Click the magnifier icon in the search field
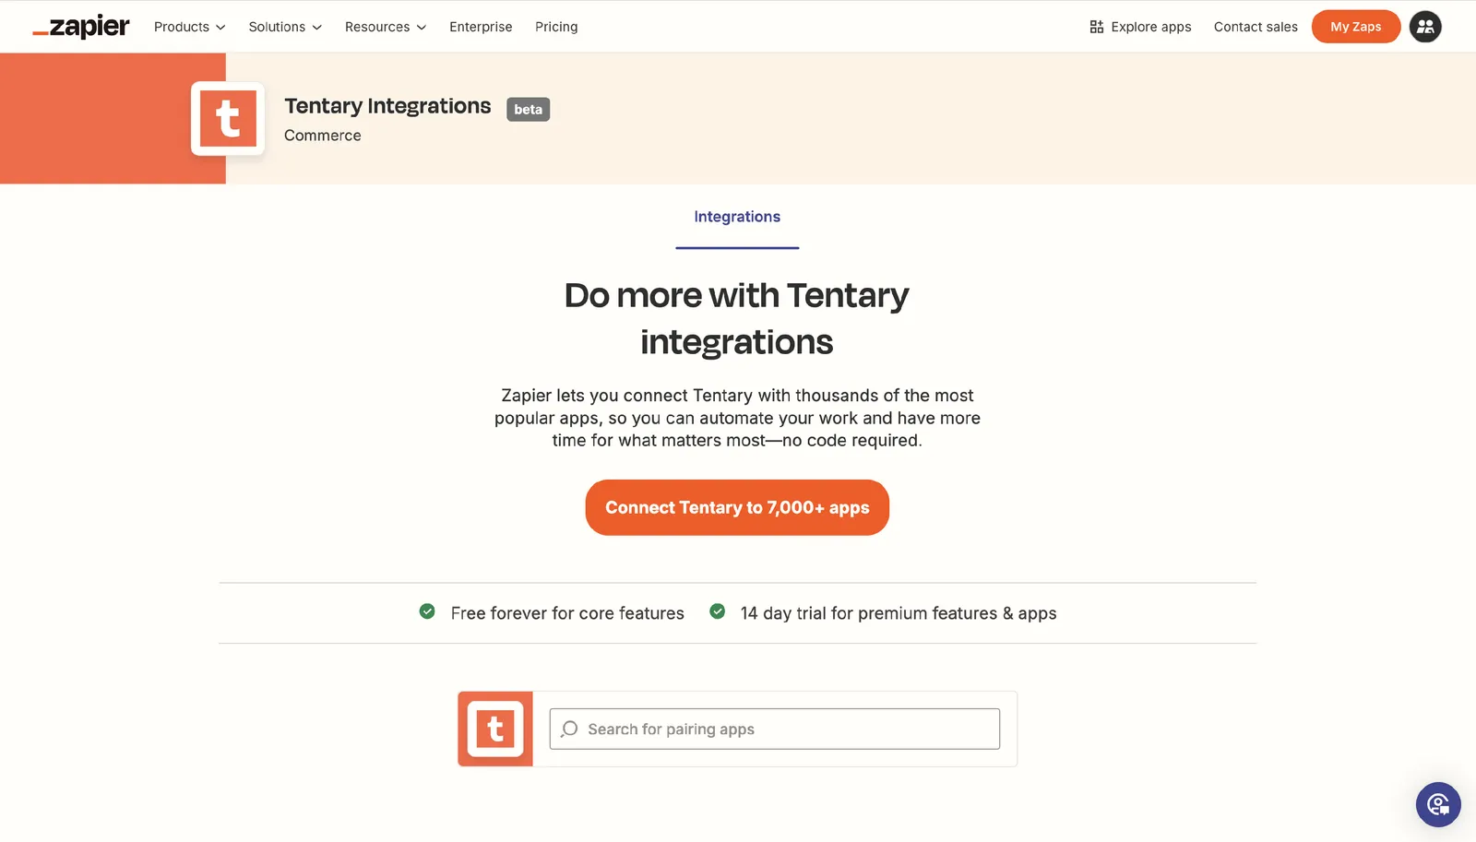This screenshot has height=842, width=1476. 569,729
